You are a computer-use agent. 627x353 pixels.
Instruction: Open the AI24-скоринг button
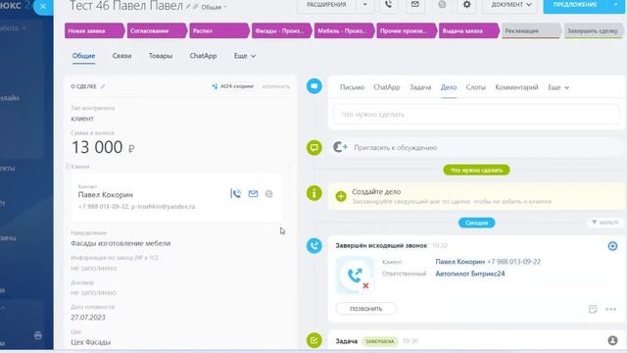click(233, 86)
